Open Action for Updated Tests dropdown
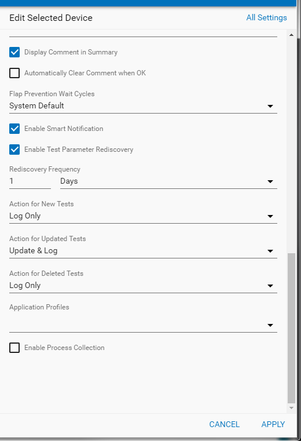Screen dimensions: 301x441 pos(143,251)
